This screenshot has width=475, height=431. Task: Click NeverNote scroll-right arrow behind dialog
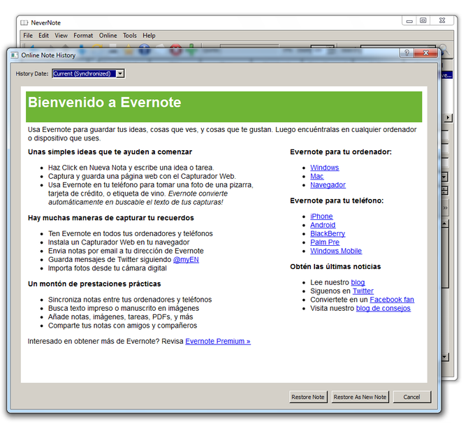click(448, 118)
